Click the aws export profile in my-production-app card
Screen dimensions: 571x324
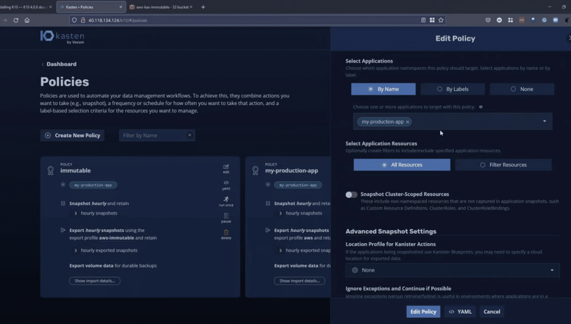pos(308,238)
